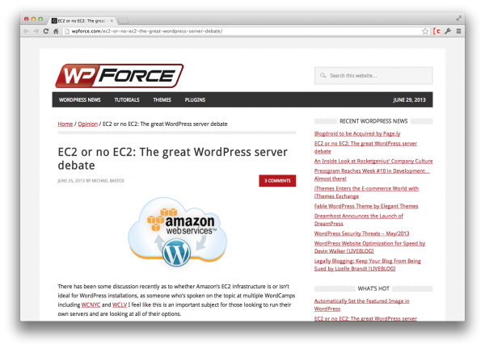485x349 pixels.
Task: Click the browser address bar URL
Action: [147, 32]
